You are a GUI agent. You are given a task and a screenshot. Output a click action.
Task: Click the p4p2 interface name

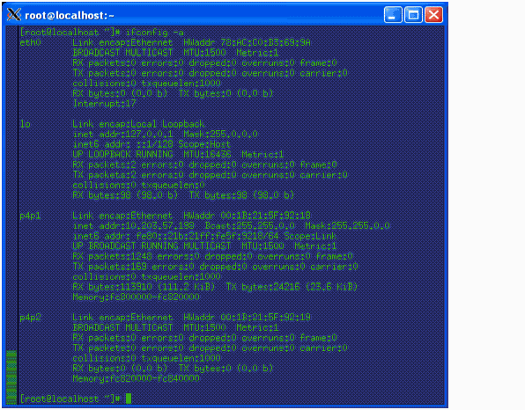click(30, 318)
